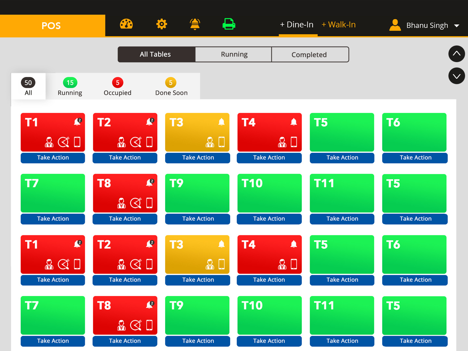This screenshot has height=351, width=468.
Task: Click the phone icon on table T3
Action: 222,142
